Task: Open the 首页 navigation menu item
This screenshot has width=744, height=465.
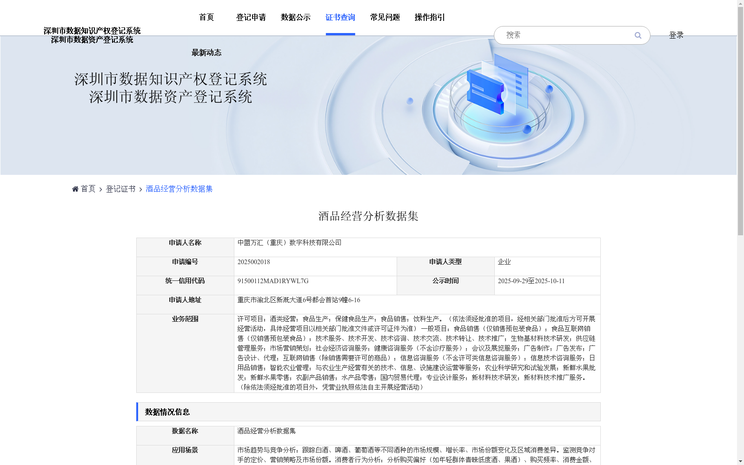Action: (x=206, y=17)
